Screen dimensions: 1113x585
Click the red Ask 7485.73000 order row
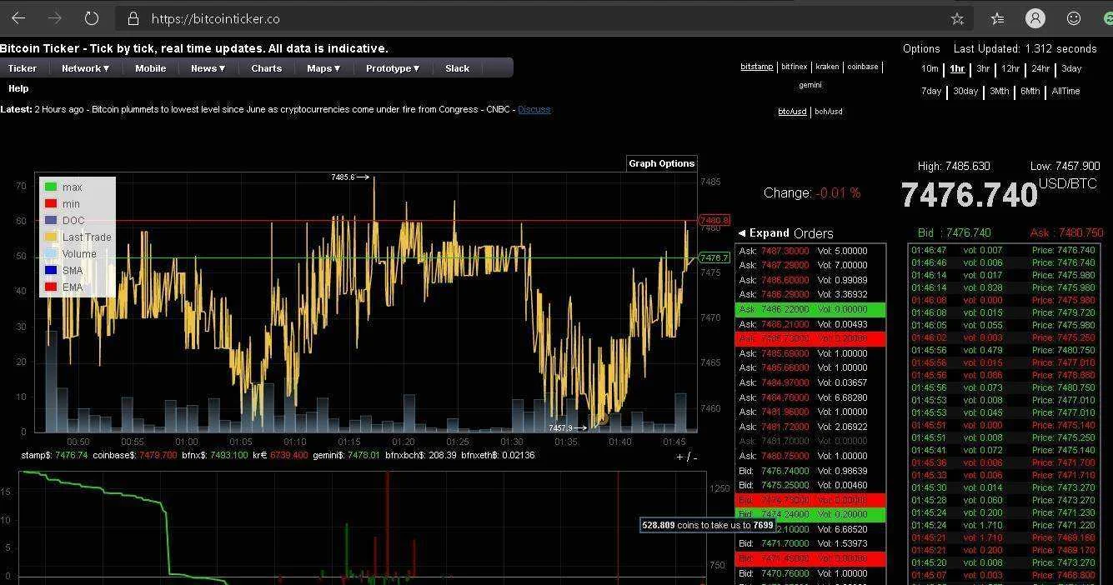pyautogui.click(x=810, y=338)
